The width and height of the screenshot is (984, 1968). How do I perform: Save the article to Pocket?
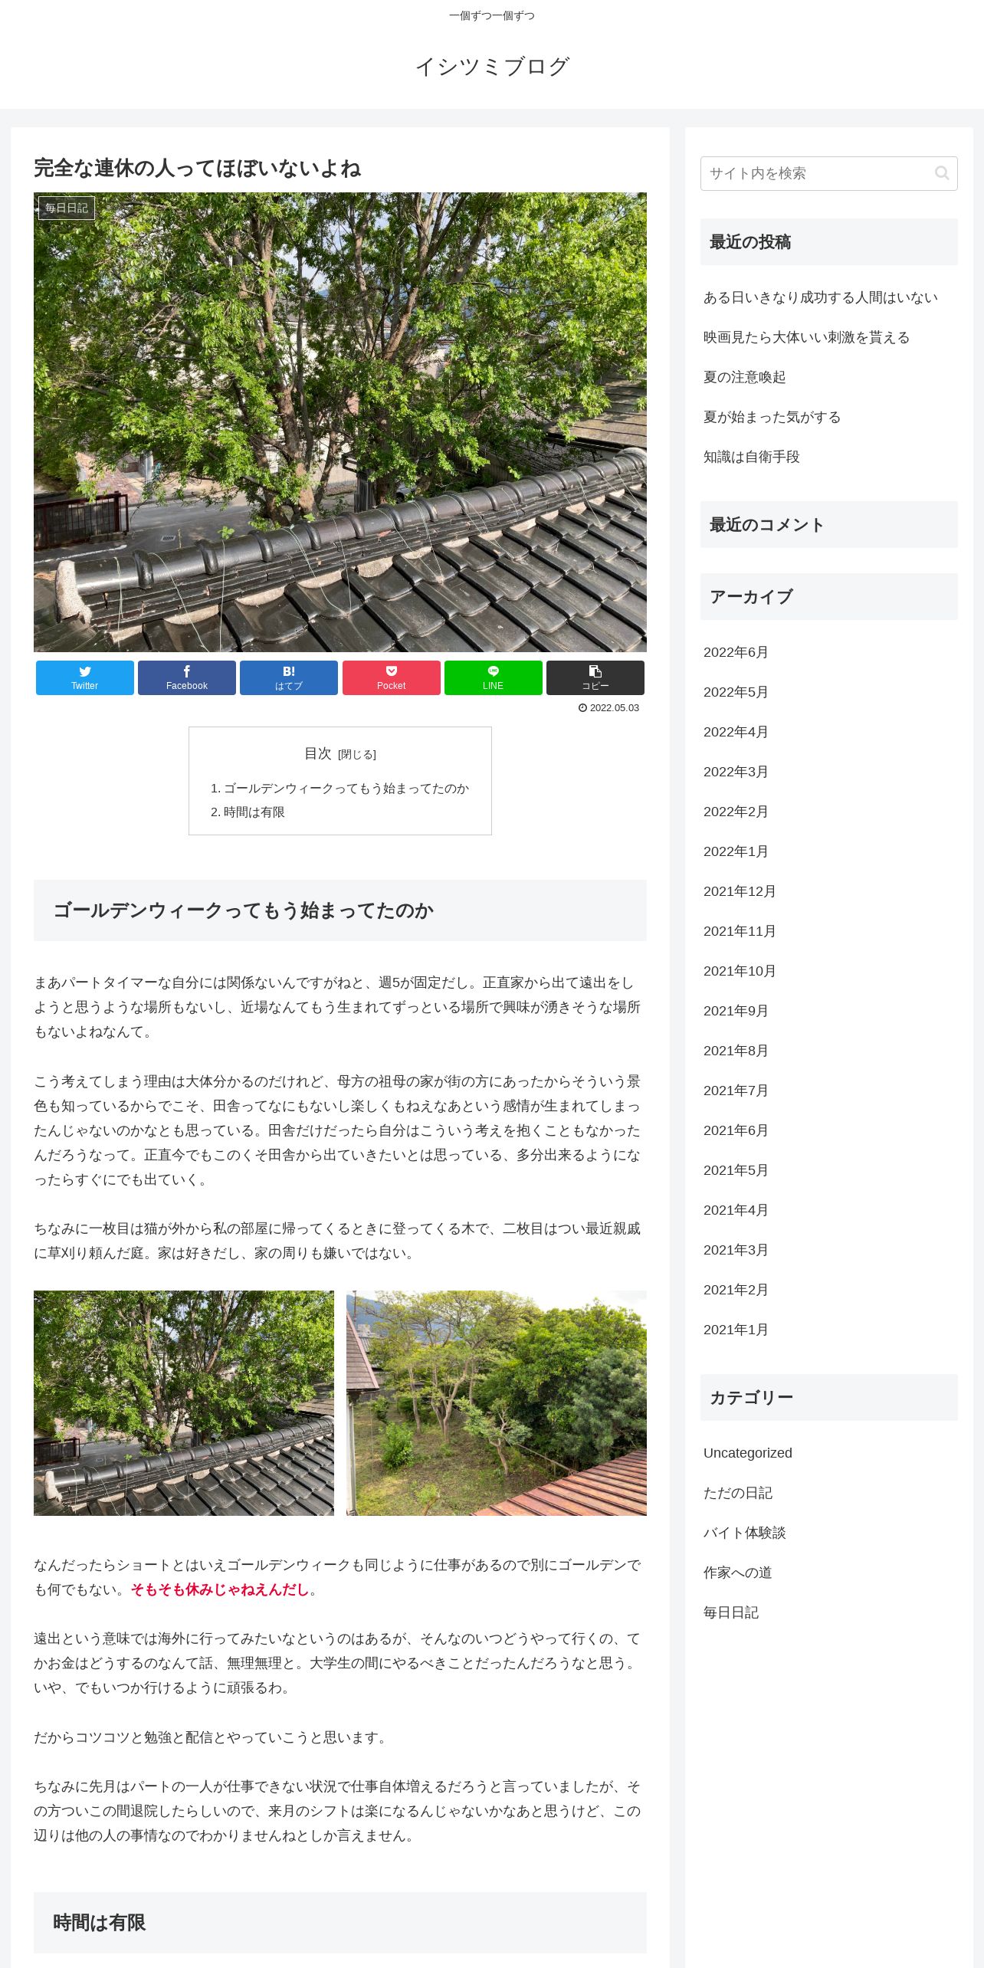coord(391,677)
